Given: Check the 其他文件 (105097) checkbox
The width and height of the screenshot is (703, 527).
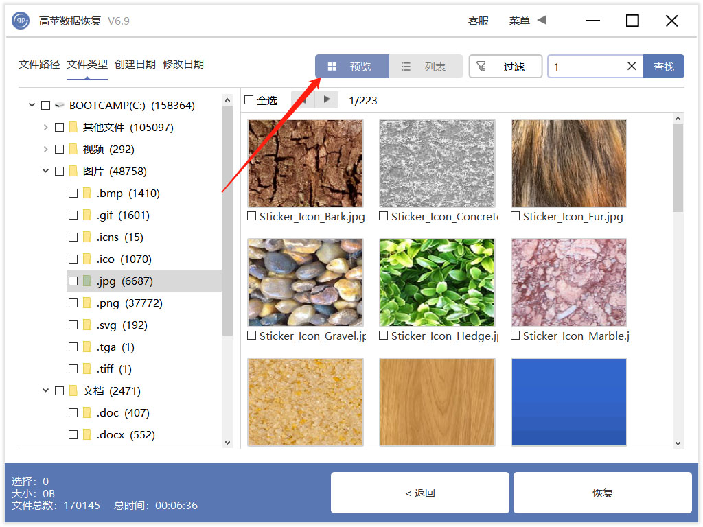Looking at the screenshot, I should pyautogui.click(x=59, y=127).
